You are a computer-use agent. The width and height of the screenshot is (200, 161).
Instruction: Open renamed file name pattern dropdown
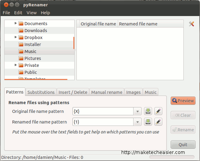pyautogui.click(x=137, y=122)
